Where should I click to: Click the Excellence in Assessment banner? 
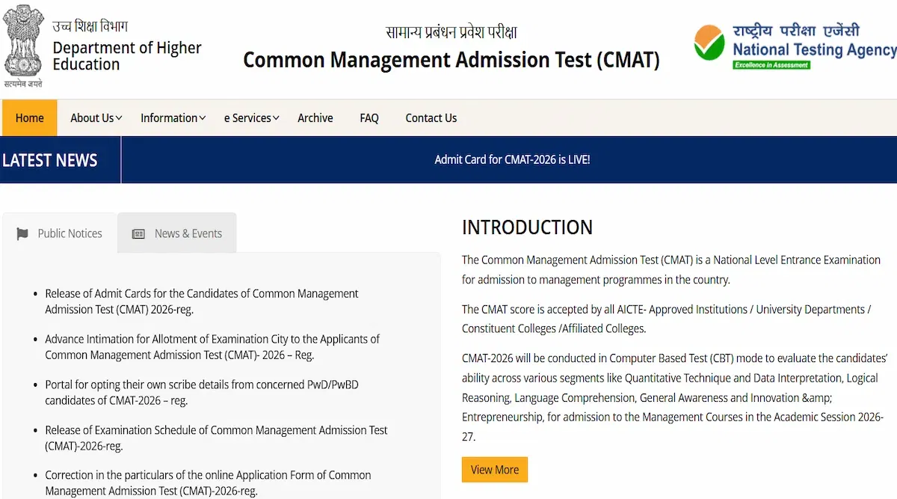[x=771, y=64]
